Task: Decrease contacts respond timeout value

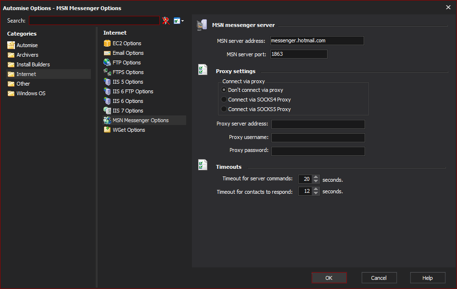Action: pos(316,193)
